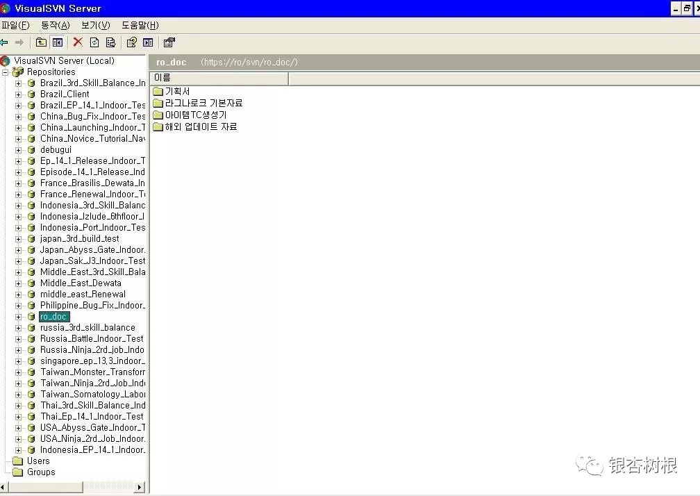
Task: Click the tree pane scrollbar left arrow
Action: click(x=3, y=487)
